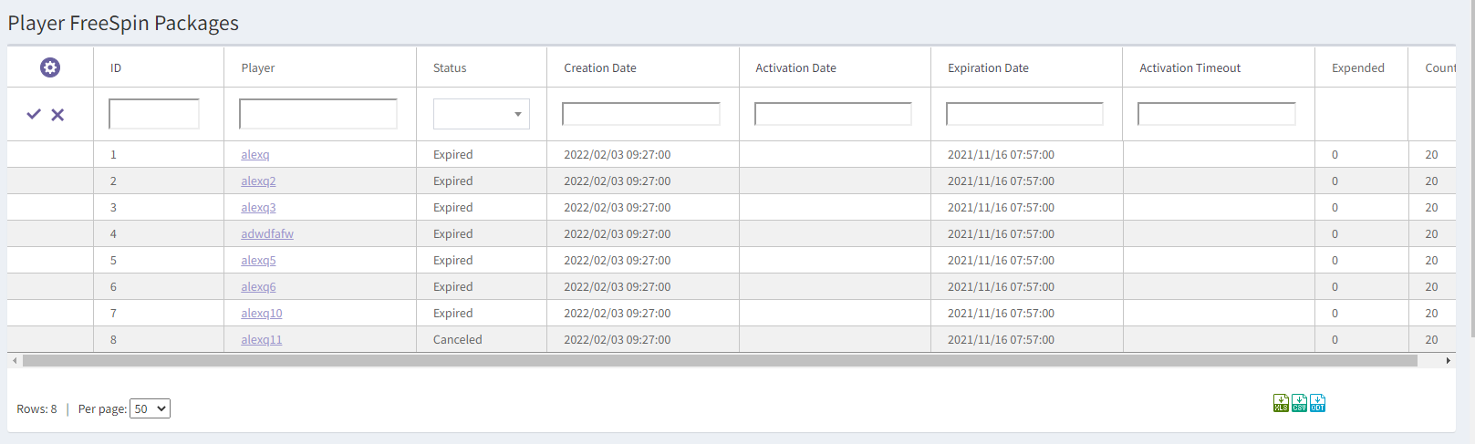Expand the Per page rows selector
This screenshot has width=1475, height=444.
click(x=150, y=408)
